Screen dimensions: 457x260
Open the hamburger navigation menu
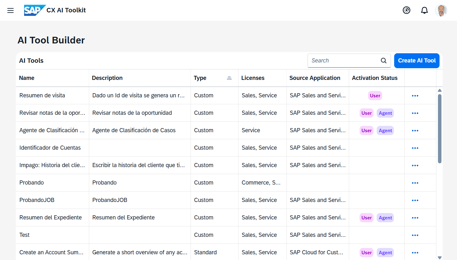point(10,10)
